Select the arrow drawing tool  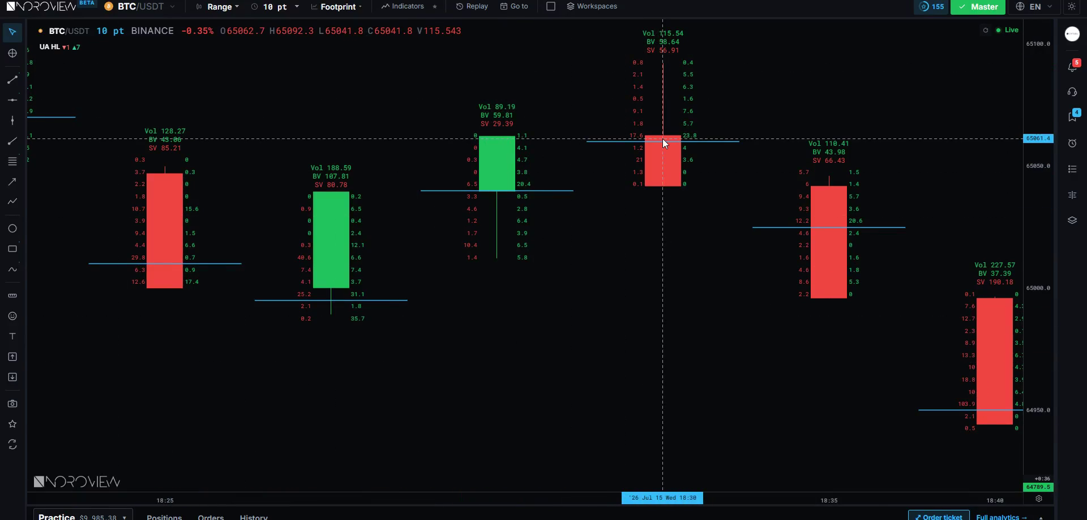12,181
